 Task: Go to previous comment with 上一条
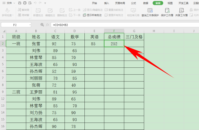(75, 10)
